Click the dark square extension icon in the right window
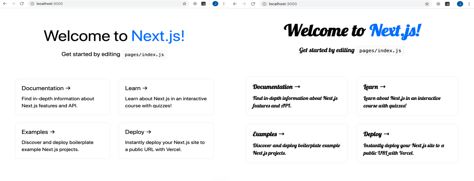The width and height of the screenshot is (474, 181). 447,4
